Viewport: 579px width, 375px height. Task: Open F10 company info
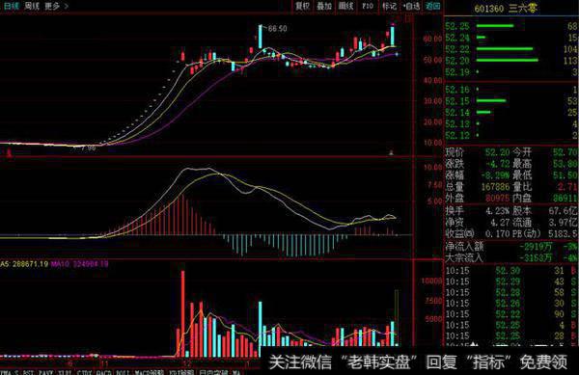[368, 6]
